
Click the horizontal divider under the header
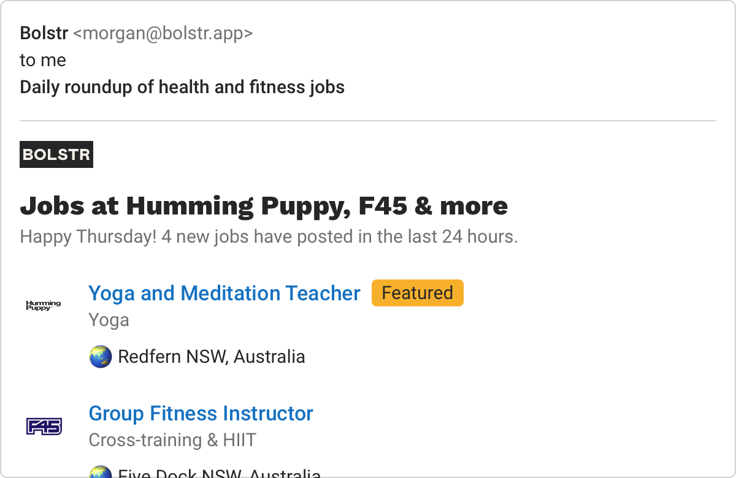(368, 121)
